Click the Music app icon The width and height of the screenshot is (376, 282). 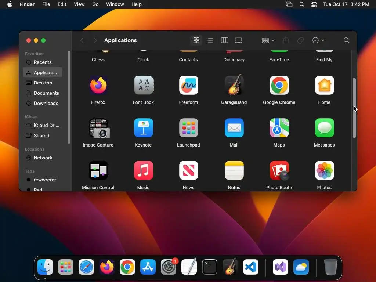[144, 170]
